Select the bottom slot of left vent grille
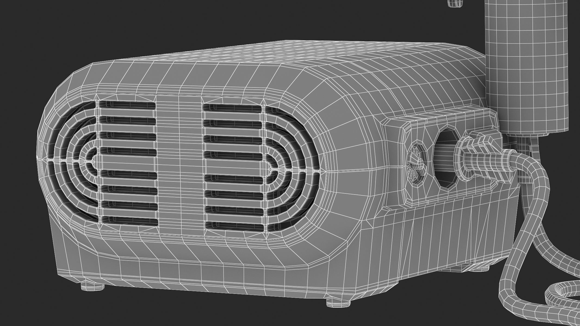 click(129, 221)
